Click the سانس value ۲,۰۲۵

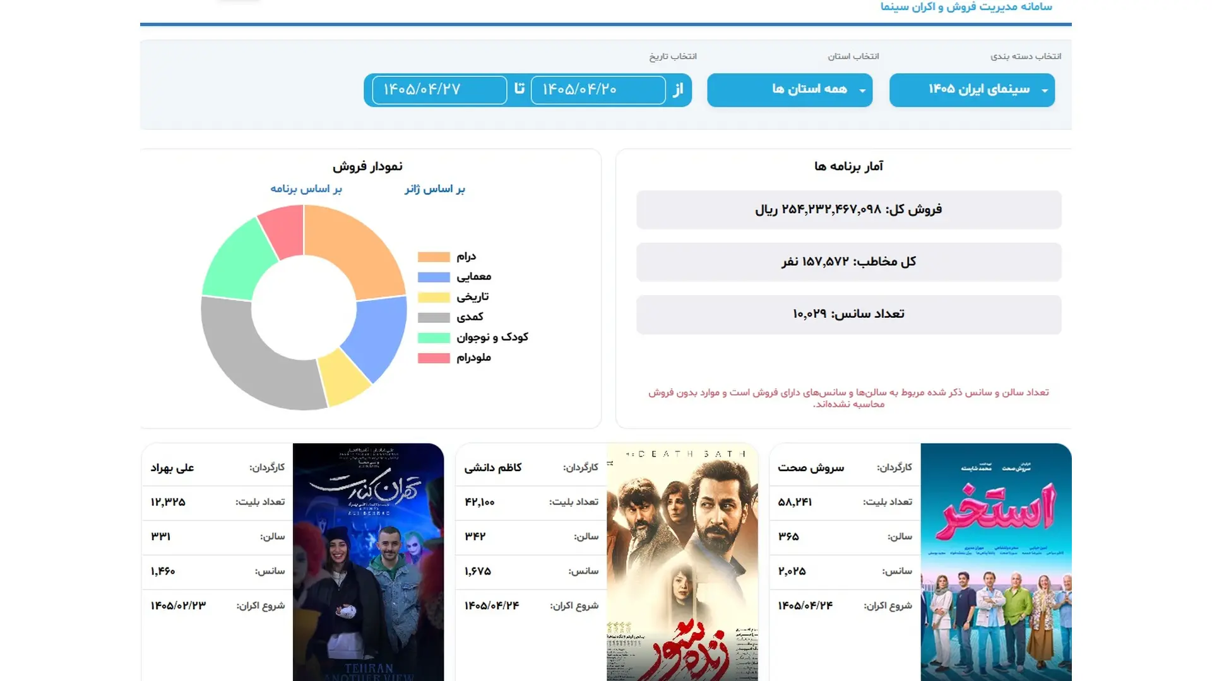(792, 571)
